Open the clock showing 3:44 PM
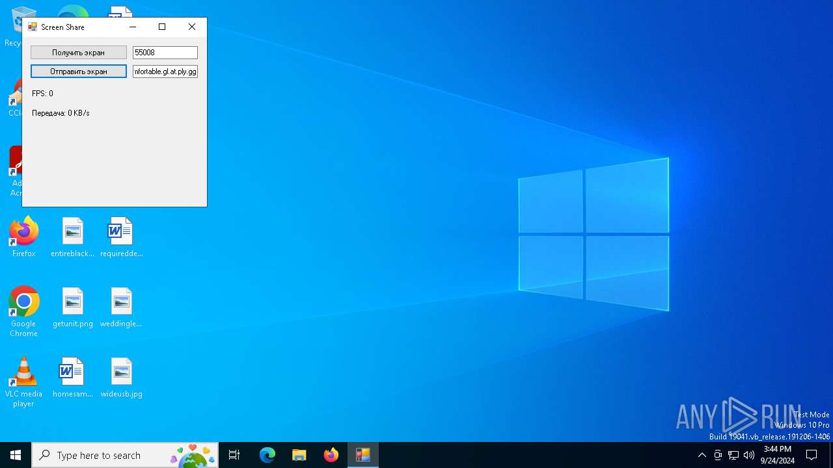Image resolution: width=833 pixels, height=468 pixels. point(778,455)
